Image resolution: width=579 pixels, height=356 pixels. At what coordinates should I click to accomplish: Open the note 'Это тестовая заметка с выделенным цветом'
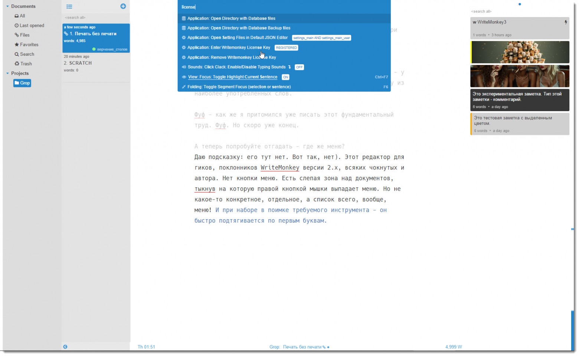click(x=520, y=124)
